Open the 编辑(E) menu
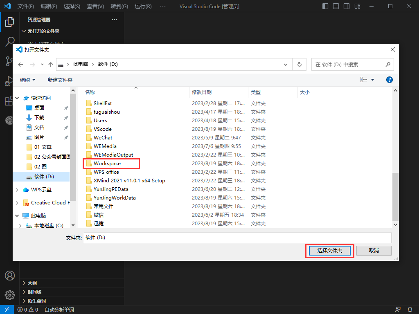This screenshot has width=419, height=314. tap(49, 6)
